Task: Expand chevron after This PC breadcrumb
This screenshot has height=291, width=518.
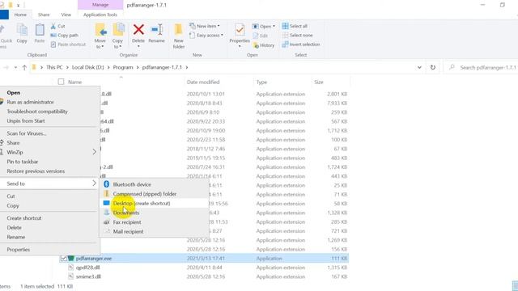Action: click(67, 67)
